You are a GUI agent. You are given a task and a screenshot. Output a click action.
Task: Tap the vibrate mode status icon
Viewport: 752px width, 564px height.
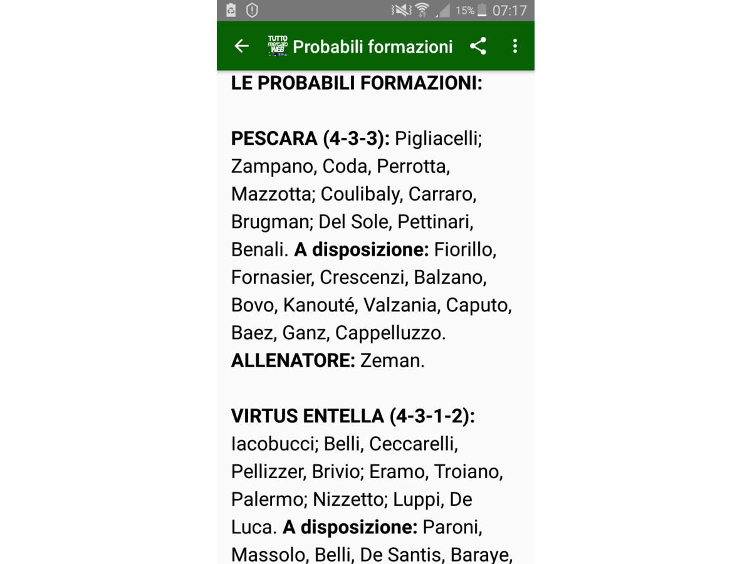(401, 11)
